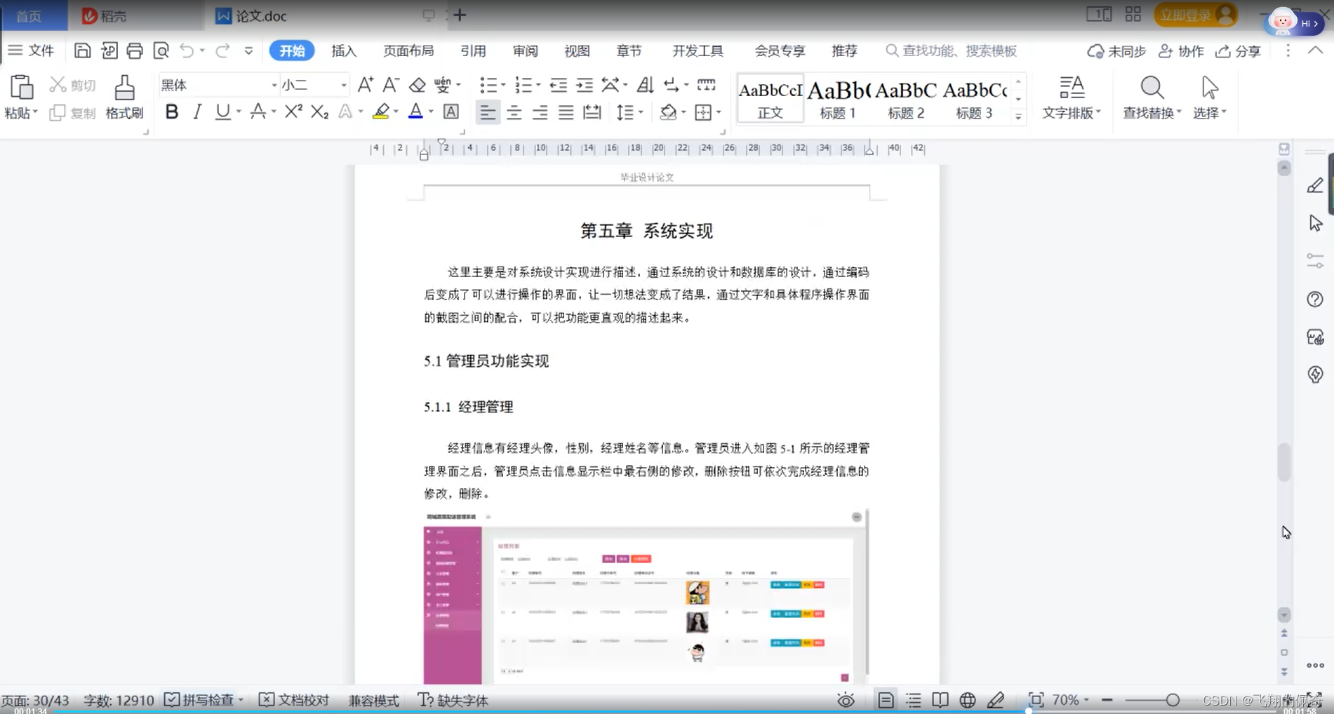Open zoom percentage 70% dropdown
1334x714 pixels.
tap(1071, 700)
